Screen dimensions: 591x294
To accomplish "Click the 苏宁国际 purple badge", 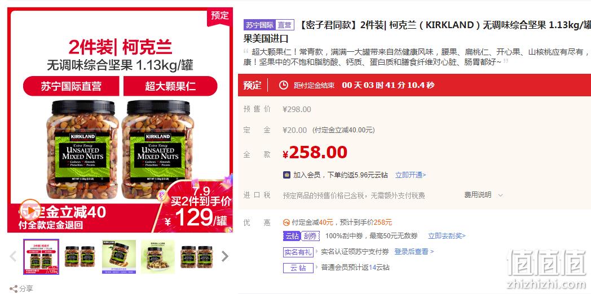I will coord(260,25).
